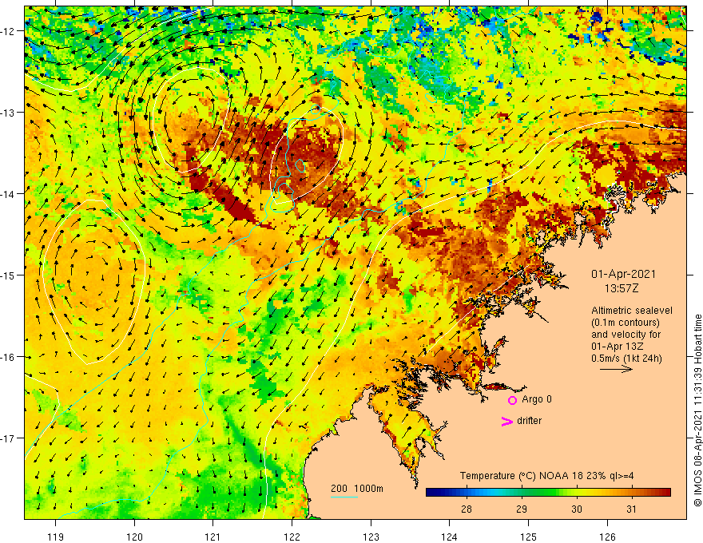Click '200 1000m' depth contour label
This screenshot has width=703, height=543.
[357, 489]
